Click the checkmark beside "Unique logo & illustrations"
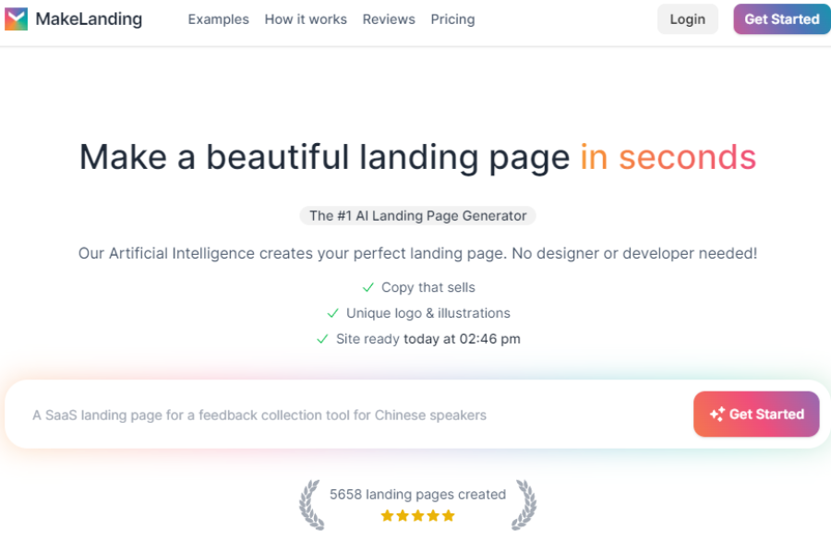The image size is (831, 554). click(x=332, y=313)
